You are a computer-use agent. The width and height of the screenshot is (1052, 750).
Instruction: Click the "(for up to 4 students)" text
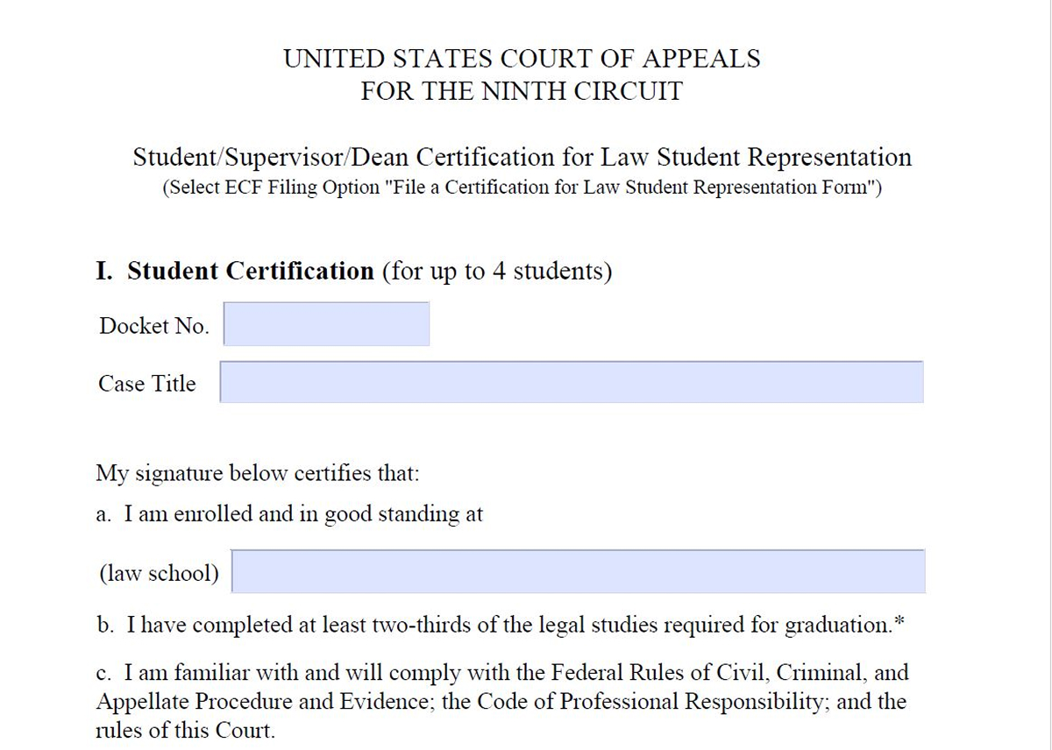(x=496, y=271)
